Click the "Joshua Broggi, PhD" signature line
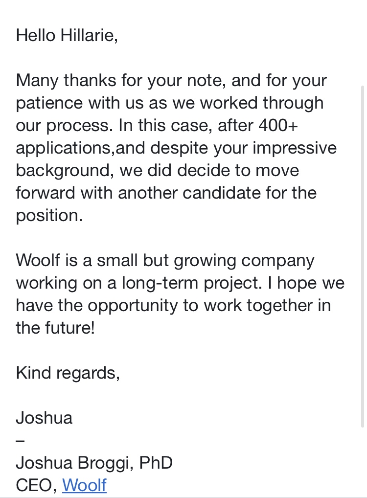 [94, 462]
